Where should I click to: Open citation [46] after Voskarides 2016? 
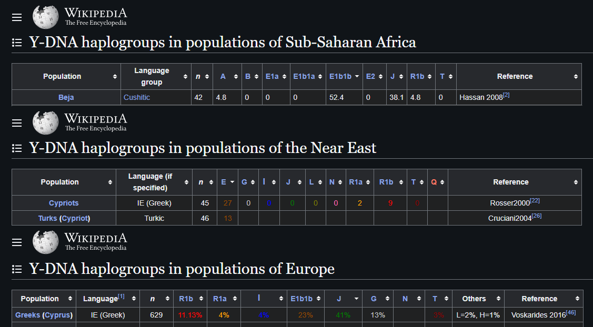[x=571, y=313]
